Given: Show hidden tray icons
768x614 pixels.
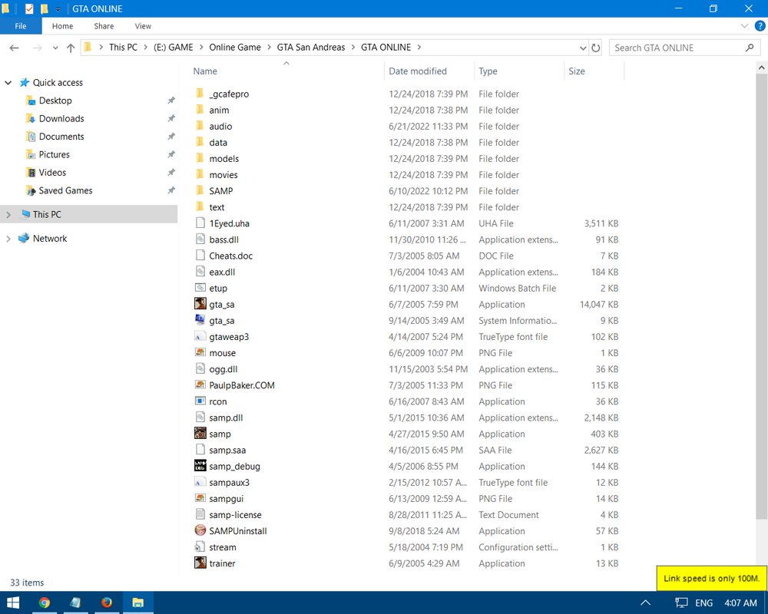Looking at the screenshot, I should (646, 602).
